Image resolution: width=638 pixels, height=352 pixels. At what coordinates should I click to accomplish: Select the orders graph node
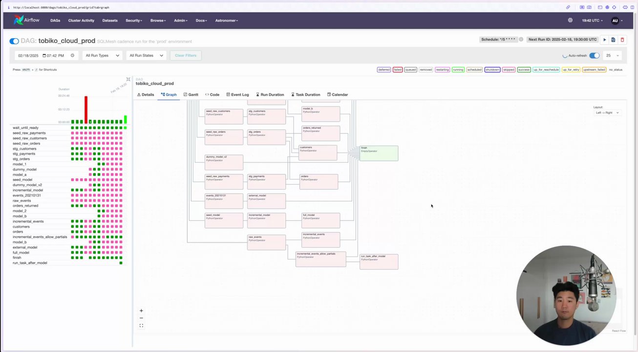pos(319,181)
